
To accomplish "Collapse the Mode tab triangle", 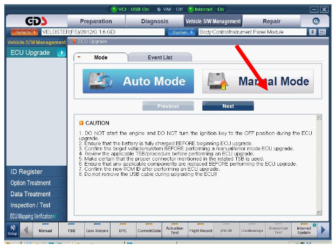I will point(79,57).
